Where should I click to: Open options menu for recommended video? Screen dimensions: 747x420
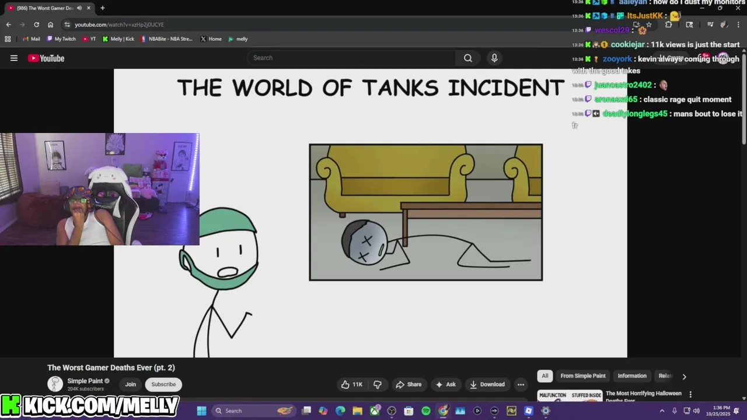(x=690, y=394)
